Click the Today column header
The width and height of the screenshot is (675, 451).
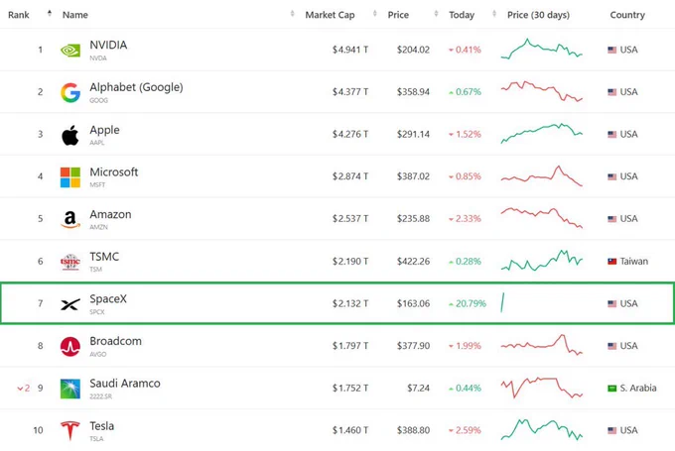tap(462, 15)
